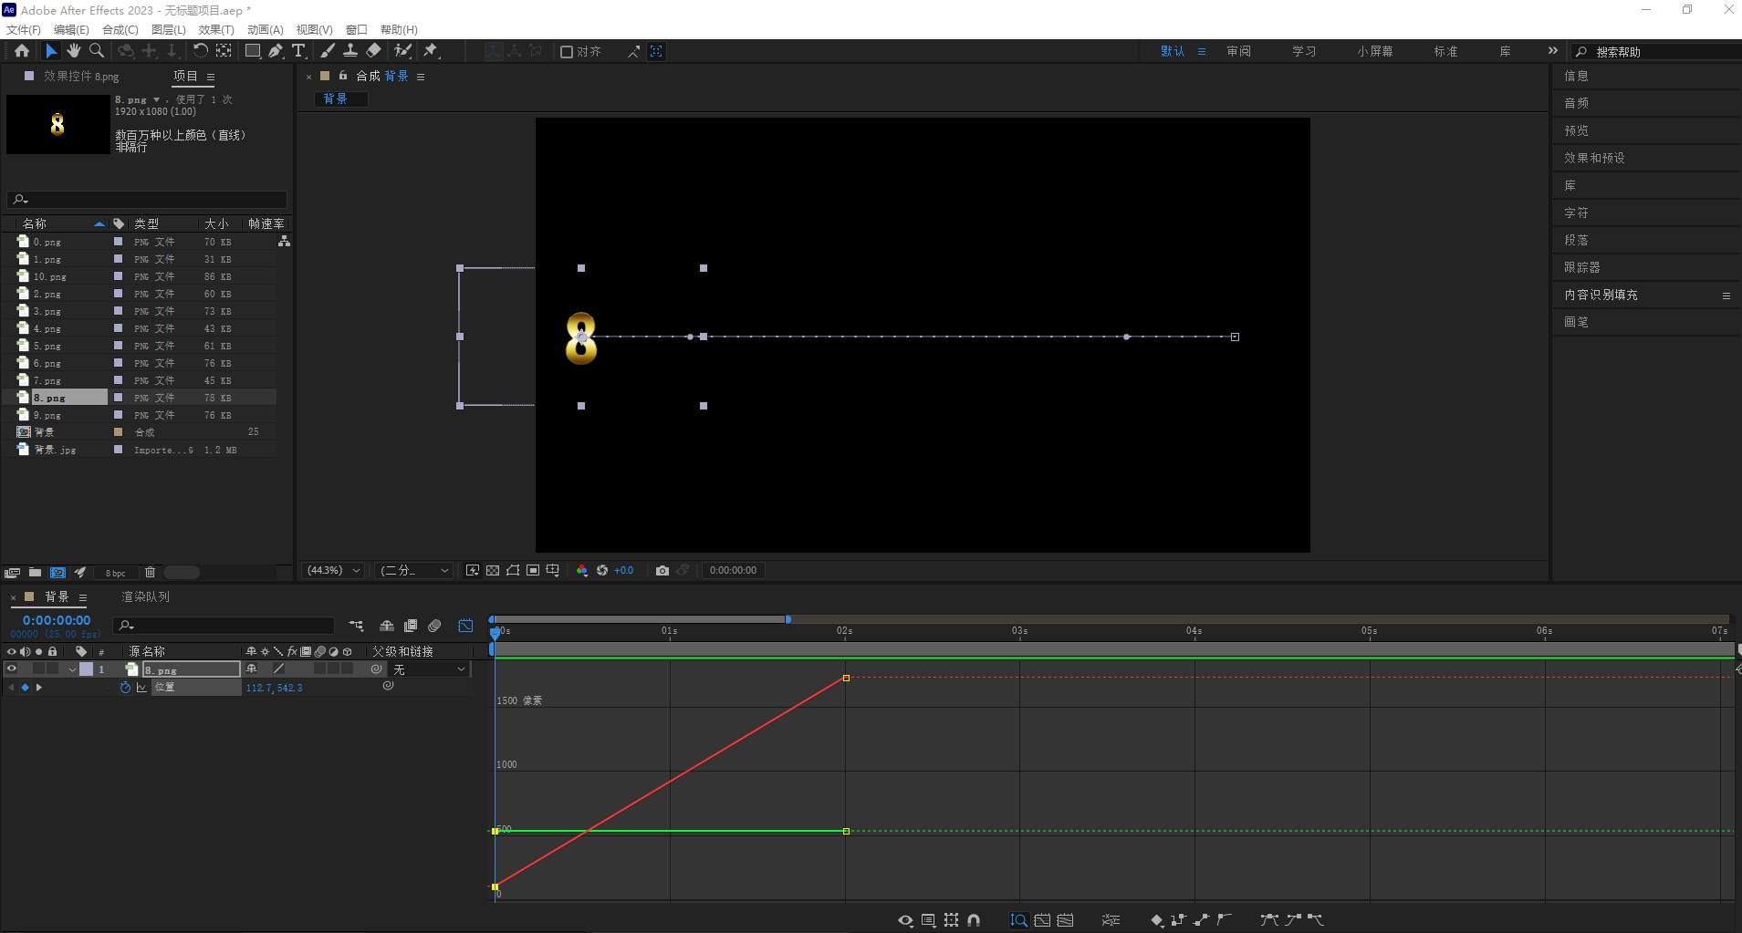The width and height of the screenshot is (1742, 933).
Task: Go to the Home screen icon
Action: tap(22, 51)
